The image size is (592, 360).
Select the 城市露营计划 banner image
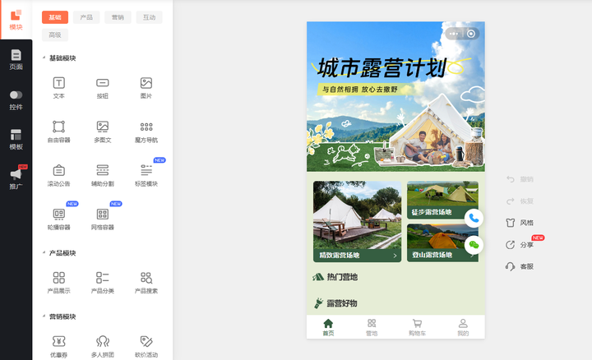point(395,97)
